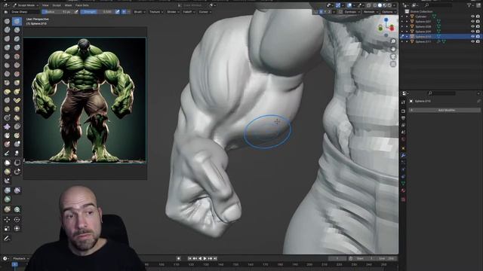Open the Mask menu
Screen dimensions: 483x271
[68, 5]
